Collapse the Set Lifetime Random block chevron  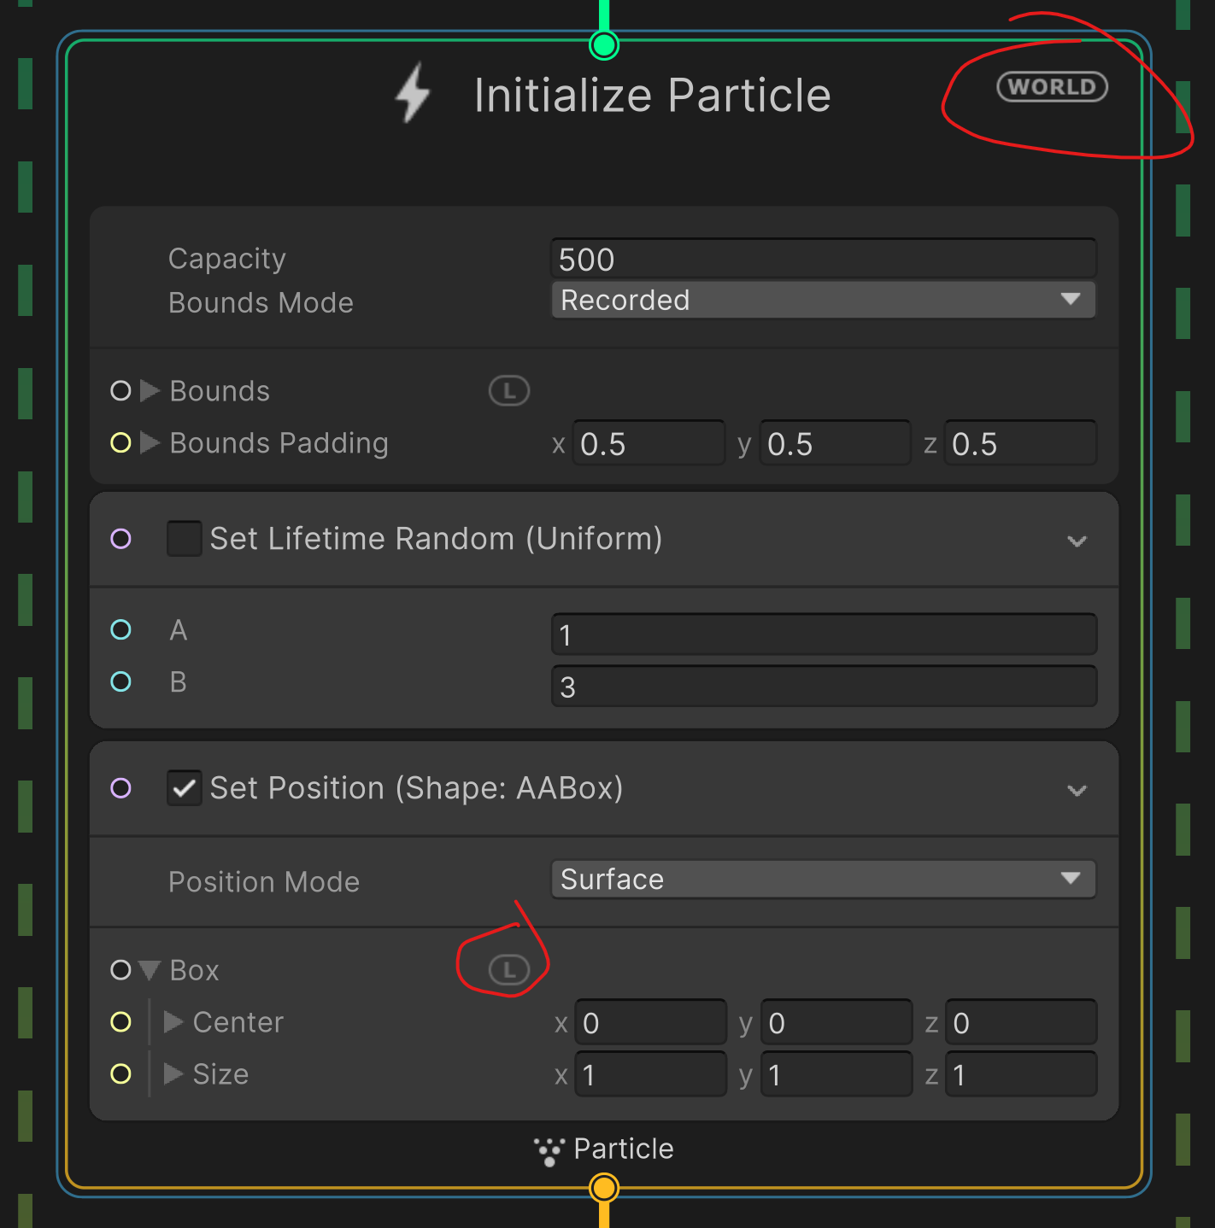point(1077,541)
